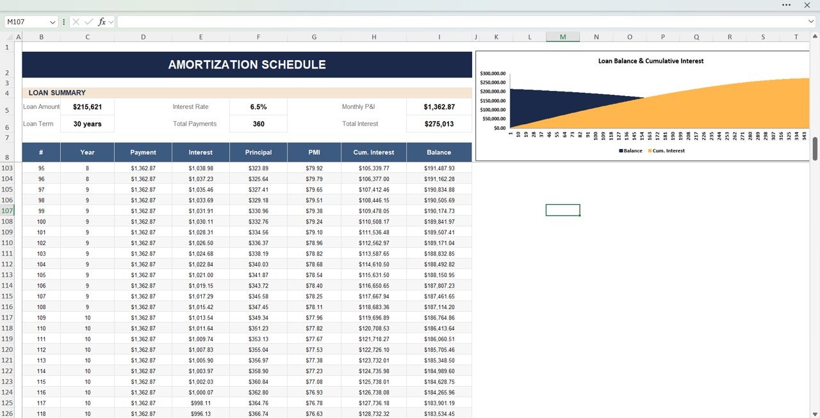Click the ellipsis icon in the title bar
Screen dimensions: 820x418
click(x=786, y=5)
